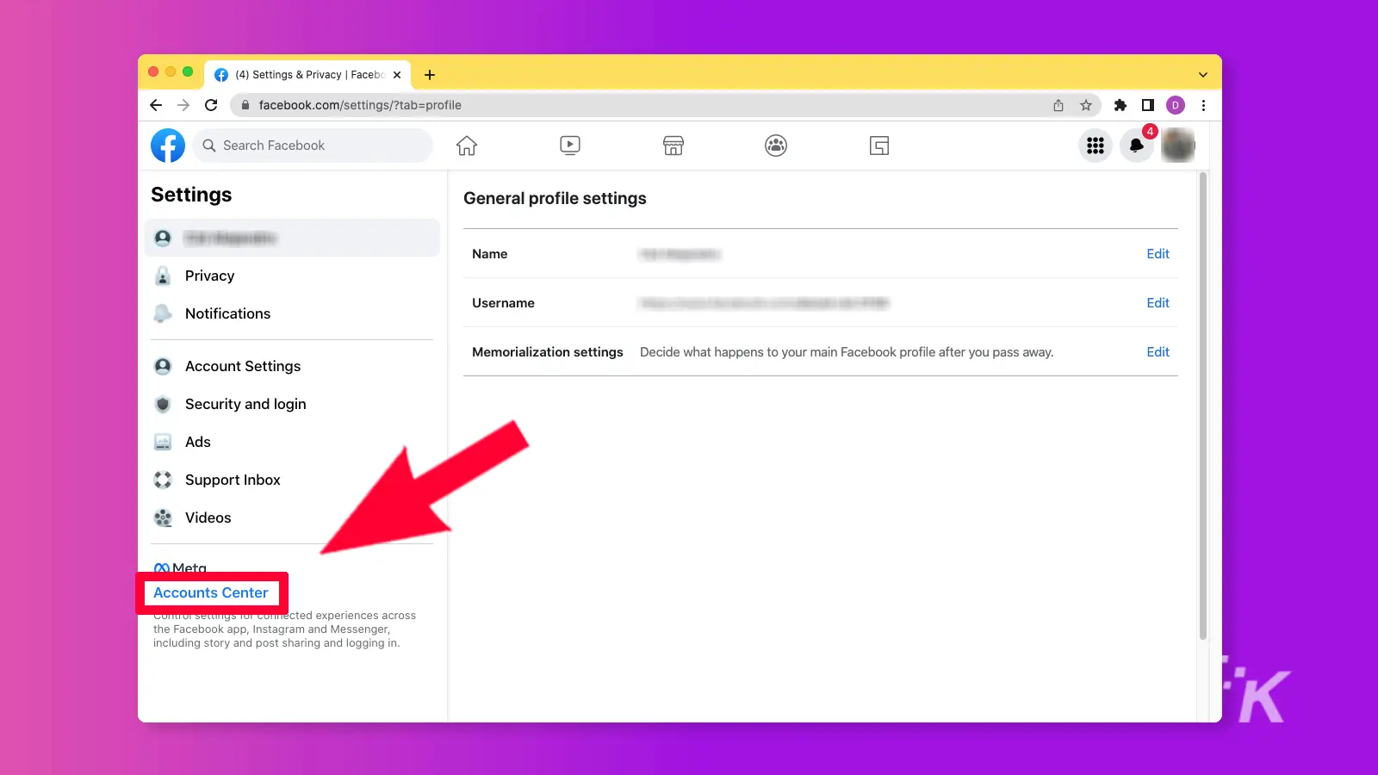The height and width of the screenshot is (775, 1378).
Task: Edit the Name field
Action: tap(1158, 254)
